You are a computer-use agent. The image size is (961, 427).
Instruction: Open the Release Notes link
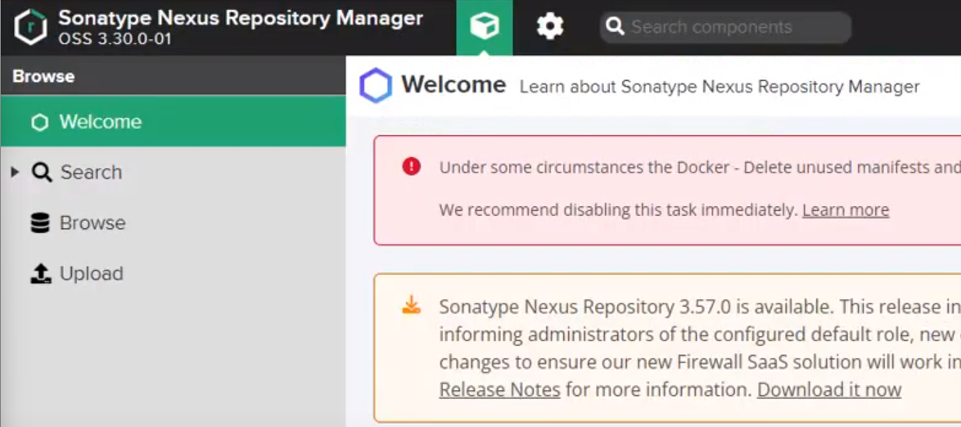pyautogui.click(x=499, y=389)
